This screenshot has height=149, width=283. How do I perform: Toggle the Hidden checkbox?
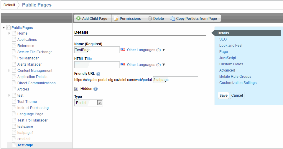76,89
